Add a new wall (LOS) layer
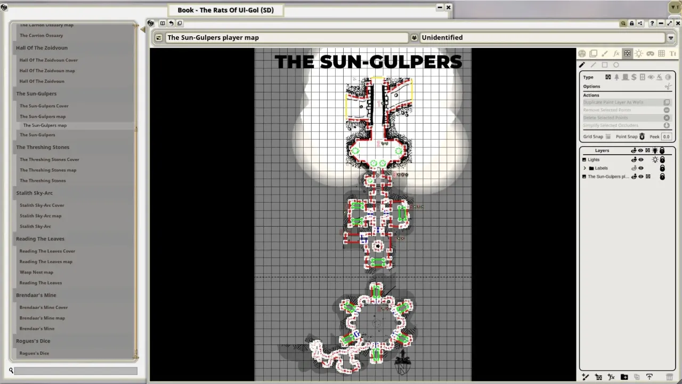The width and height of the screenshot is (682, 384). click(x=598, y=377)
